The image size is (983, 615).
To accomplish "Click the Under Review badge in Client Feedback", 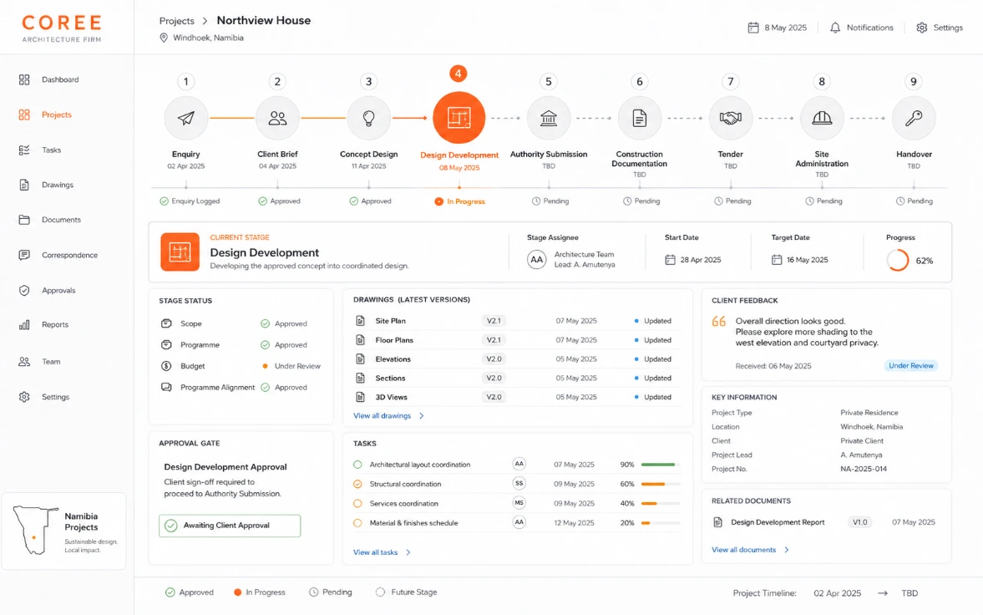I will [x=911, y=366].
